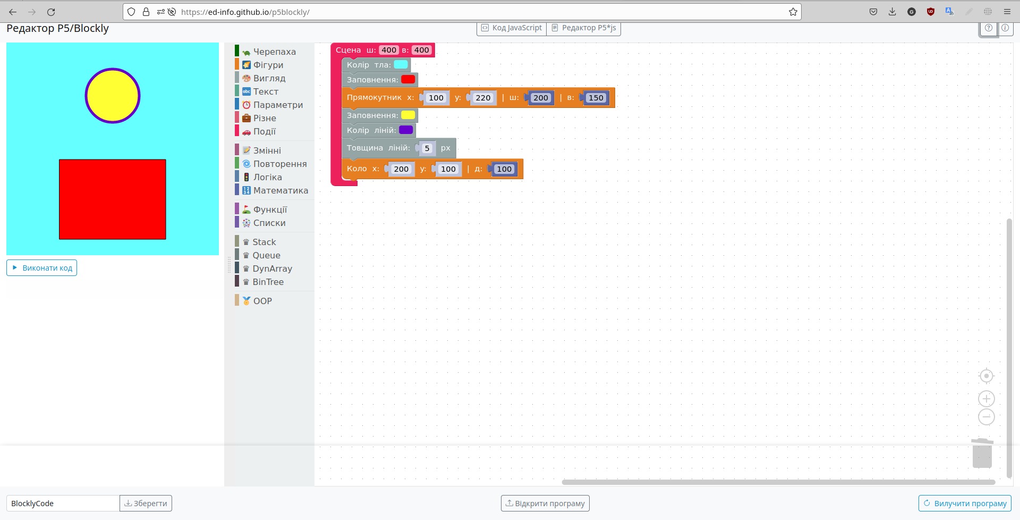Open the Firefox downloads icon

892,12
